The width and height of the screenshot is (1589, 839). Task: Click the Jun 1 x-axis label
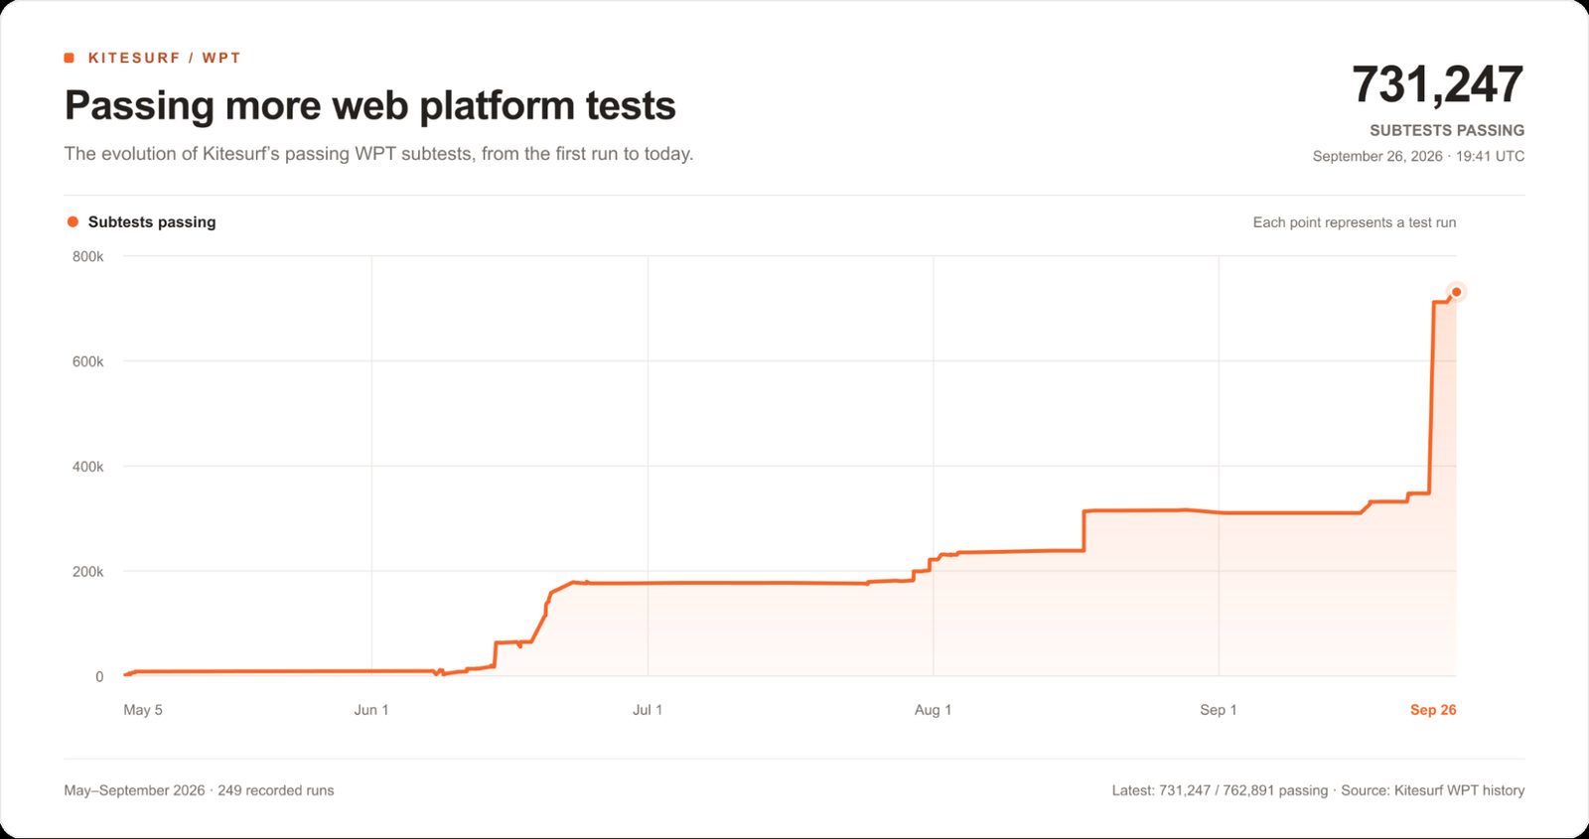[371, 710]
